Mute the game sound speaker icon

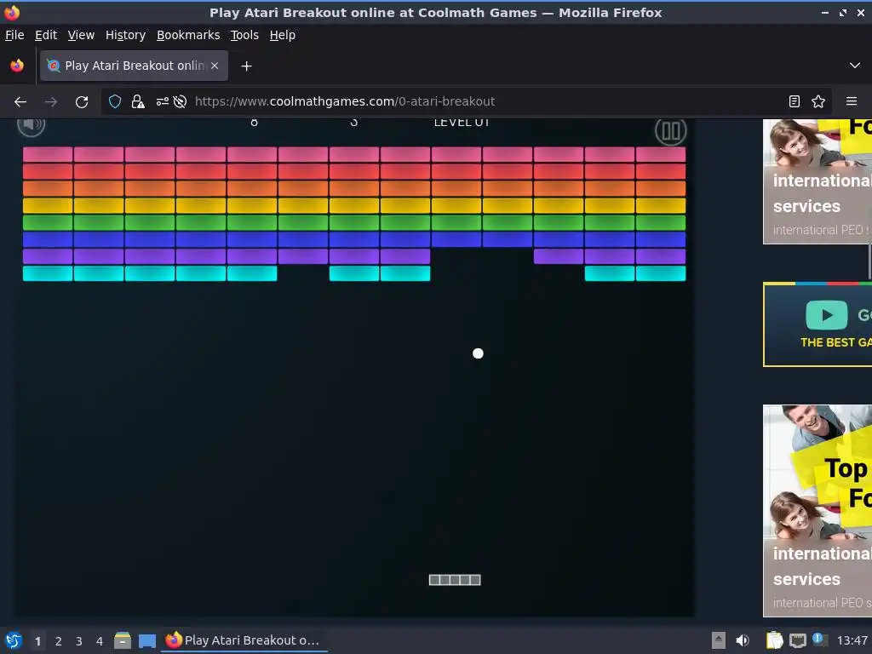click(32, 125)
